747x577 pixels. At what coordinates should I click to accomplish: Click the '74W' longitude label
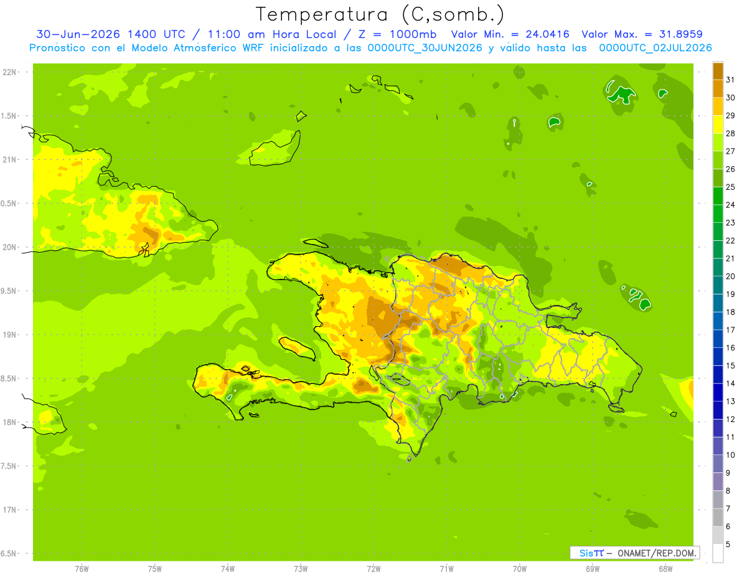(228, 569)
